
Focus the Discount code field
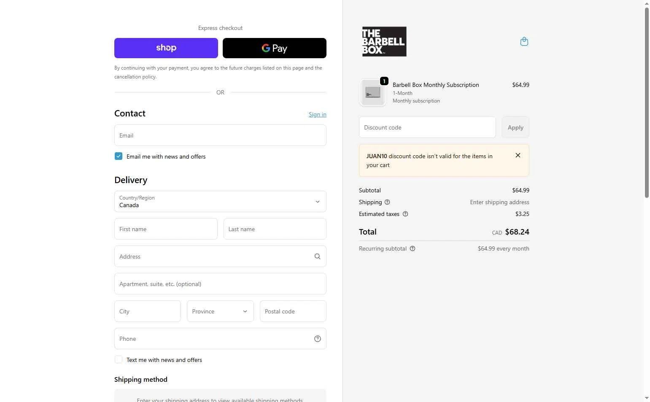pos(427,127)
